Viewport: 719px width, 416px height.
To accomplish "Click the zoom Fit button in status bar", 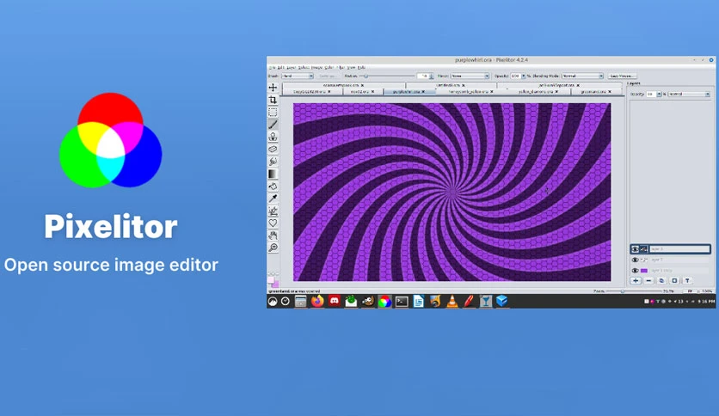I will point(690,291).
